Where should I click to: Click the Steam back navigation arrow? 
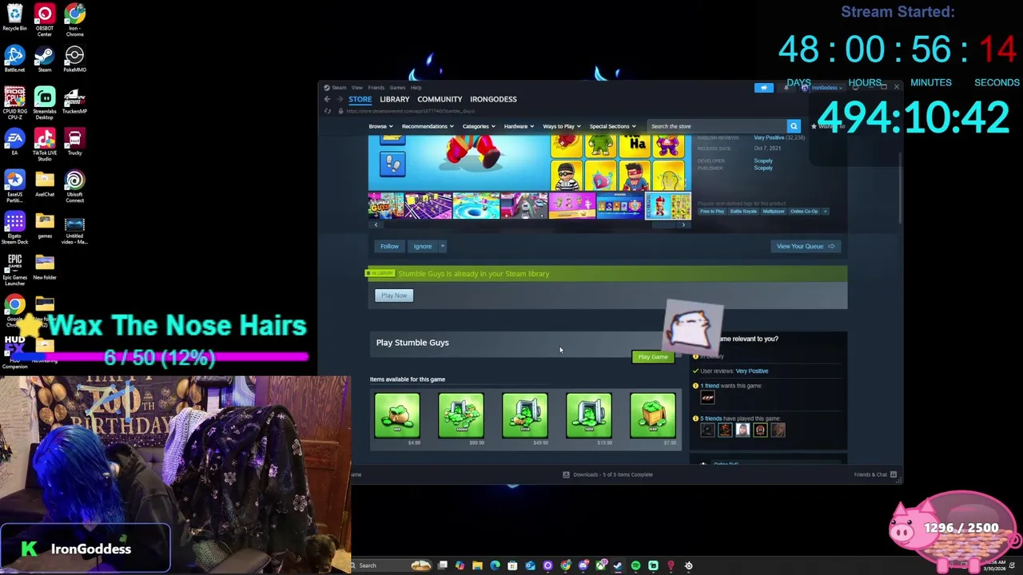tap(327, 99)
